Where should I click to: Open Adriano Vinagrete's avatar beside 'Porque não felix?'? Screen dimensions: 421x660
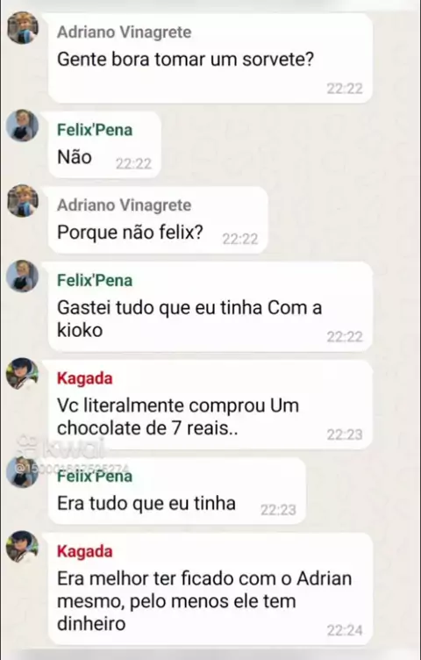click(23, 201)
